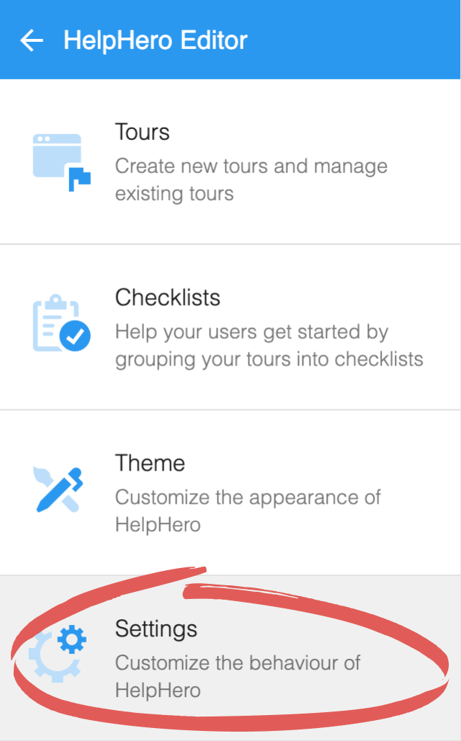461x741 pixels.
Task: Go back using the header arrow
Action: coord(32,40)
